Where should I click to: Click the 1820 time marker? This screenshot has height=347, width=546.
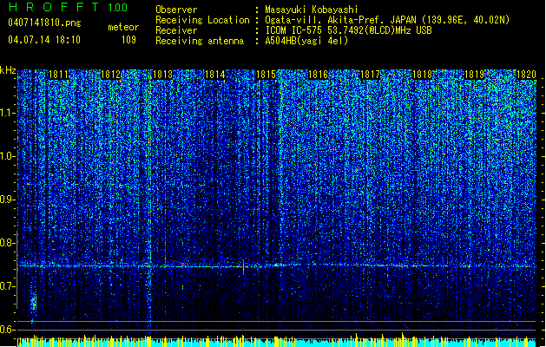(526, 75)
